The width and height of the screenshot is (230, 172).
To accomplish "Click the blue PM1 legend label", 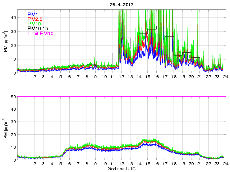I will 33,14.
